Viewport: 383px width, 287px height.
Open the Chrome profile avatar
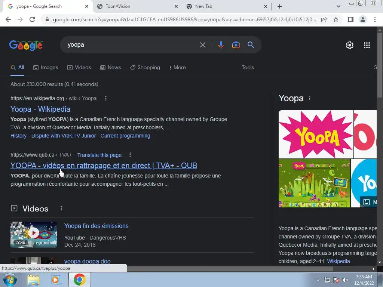[363, 19]
